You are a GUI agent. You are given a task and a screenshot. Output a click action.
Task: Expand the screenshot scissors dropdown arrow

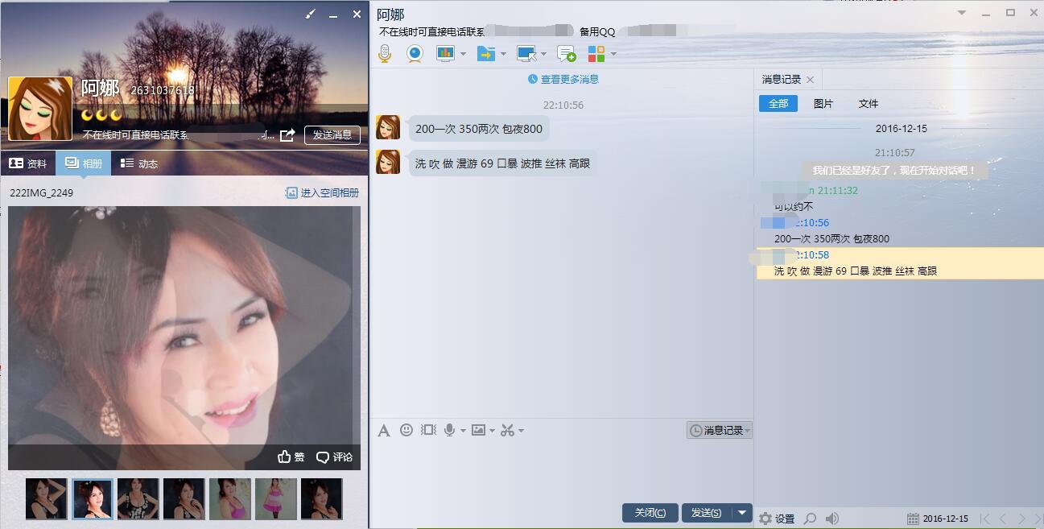521,431
